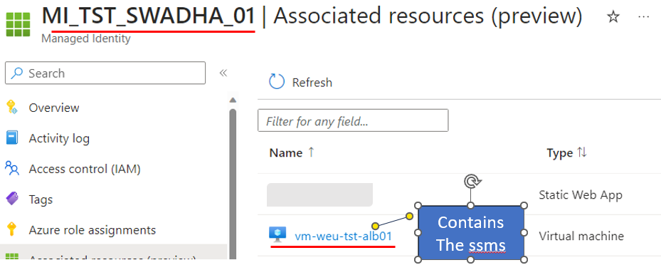
Task: Sort by the Type column arrows
Action: coord(582,152)
